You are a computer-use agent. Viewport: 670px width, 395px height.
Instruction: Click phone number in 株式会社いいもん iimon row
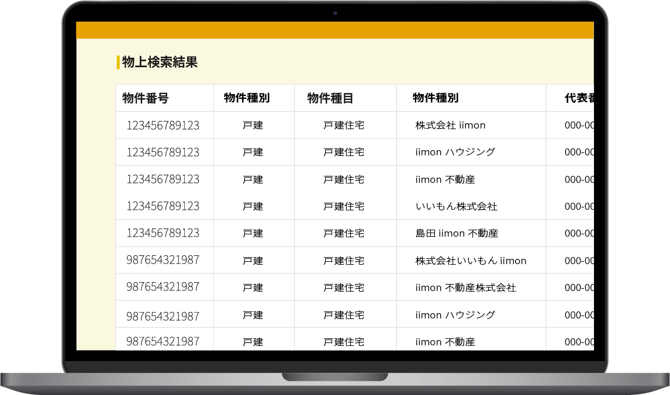(579, 261)
